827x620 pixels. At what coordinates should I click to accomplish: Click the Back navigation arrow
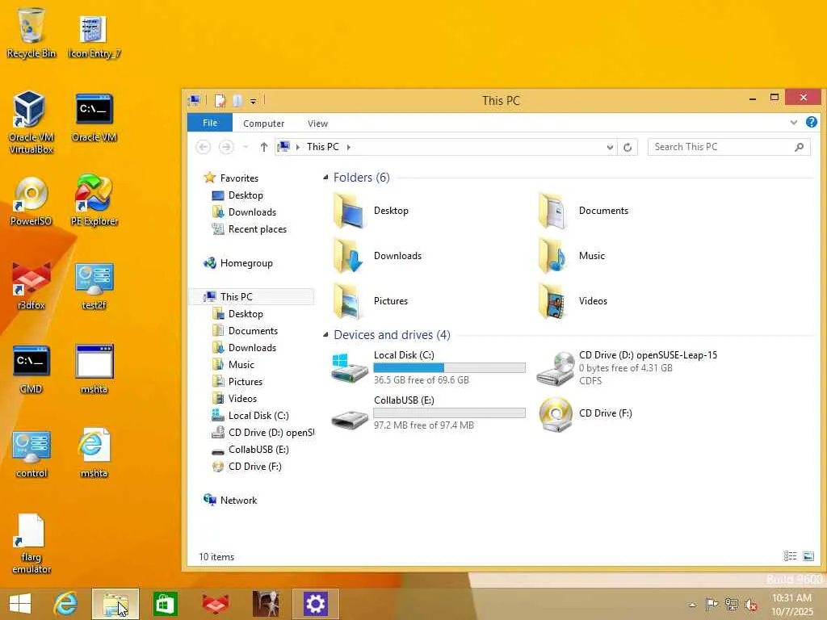coord(204,147)
